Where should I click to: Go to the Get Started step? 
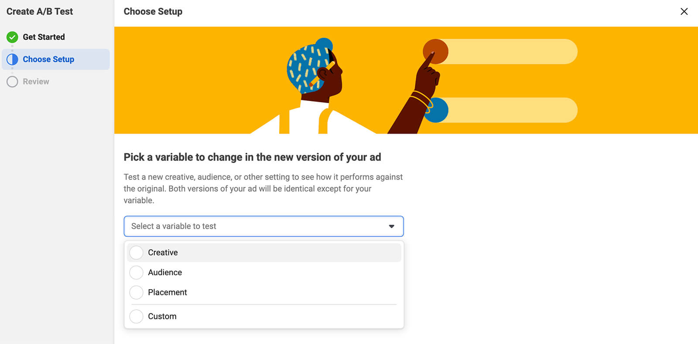[44, 37]
